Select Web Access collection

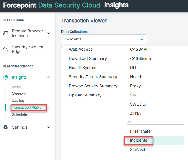81,49
